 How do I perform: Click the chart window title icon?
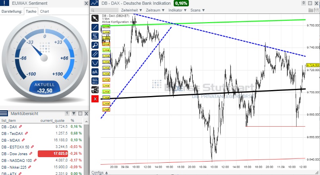click(x=94, y=3)
